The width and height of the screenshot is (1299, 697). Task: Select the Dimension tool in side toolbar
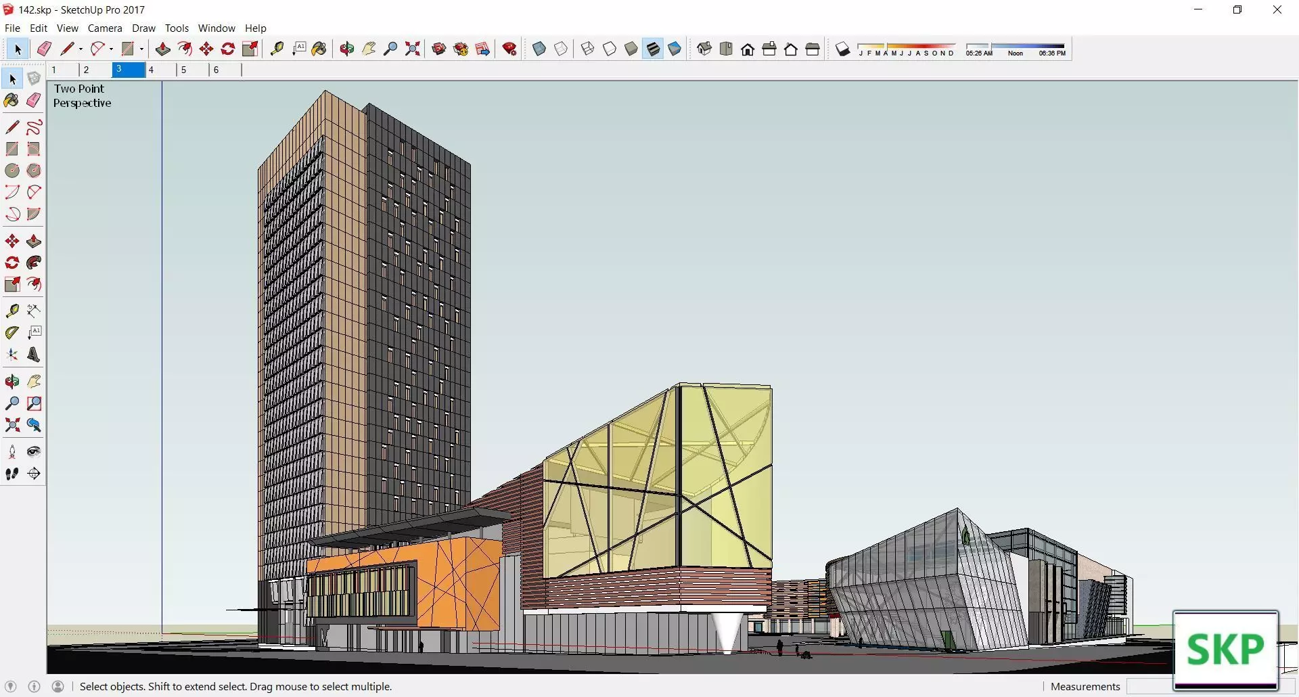[x=34, y=311]
